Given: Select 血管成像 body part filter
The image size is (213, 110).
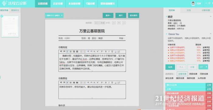Looking at the screenshot, I should [x=182, y=74].
